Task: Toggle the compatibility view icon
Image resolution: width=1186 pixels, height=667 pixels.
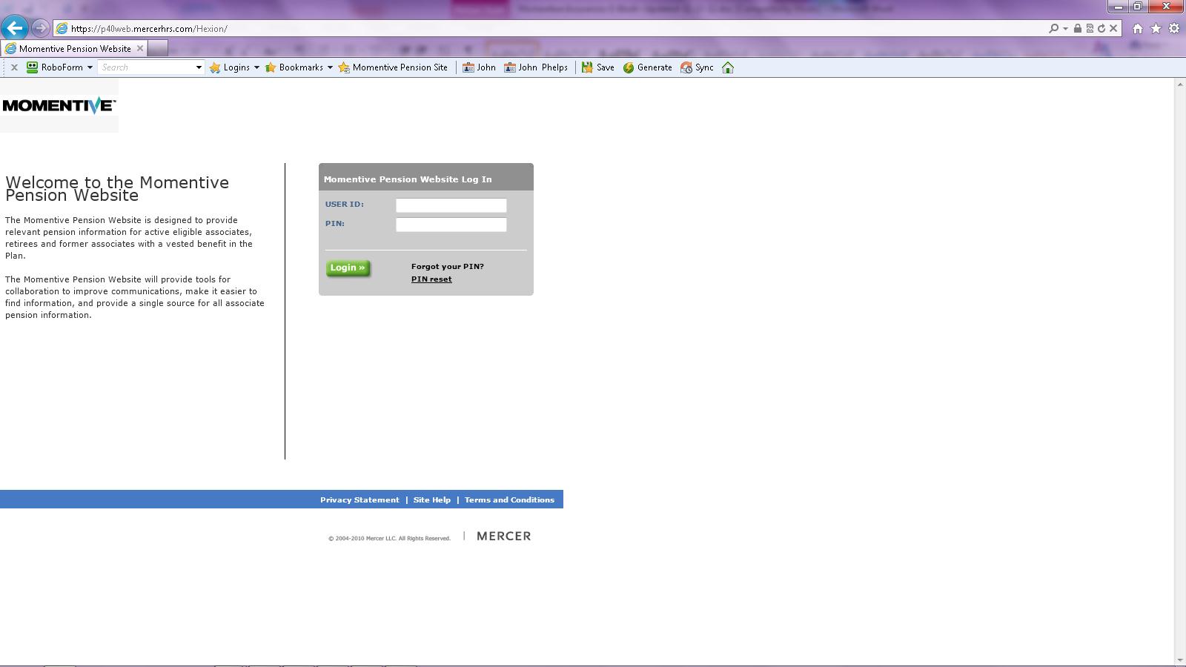Action: click(1090, 28)
